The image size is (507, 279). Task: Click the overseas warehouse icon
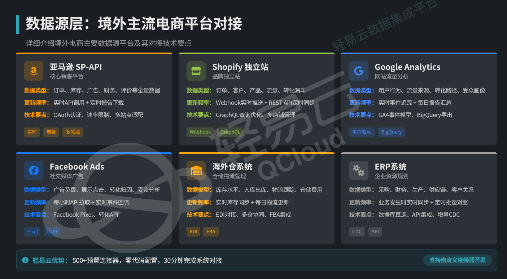[196, 170]
